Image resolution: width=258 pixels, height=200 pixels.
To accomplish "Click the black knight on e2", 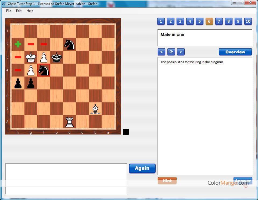I will tap(69, 44).
